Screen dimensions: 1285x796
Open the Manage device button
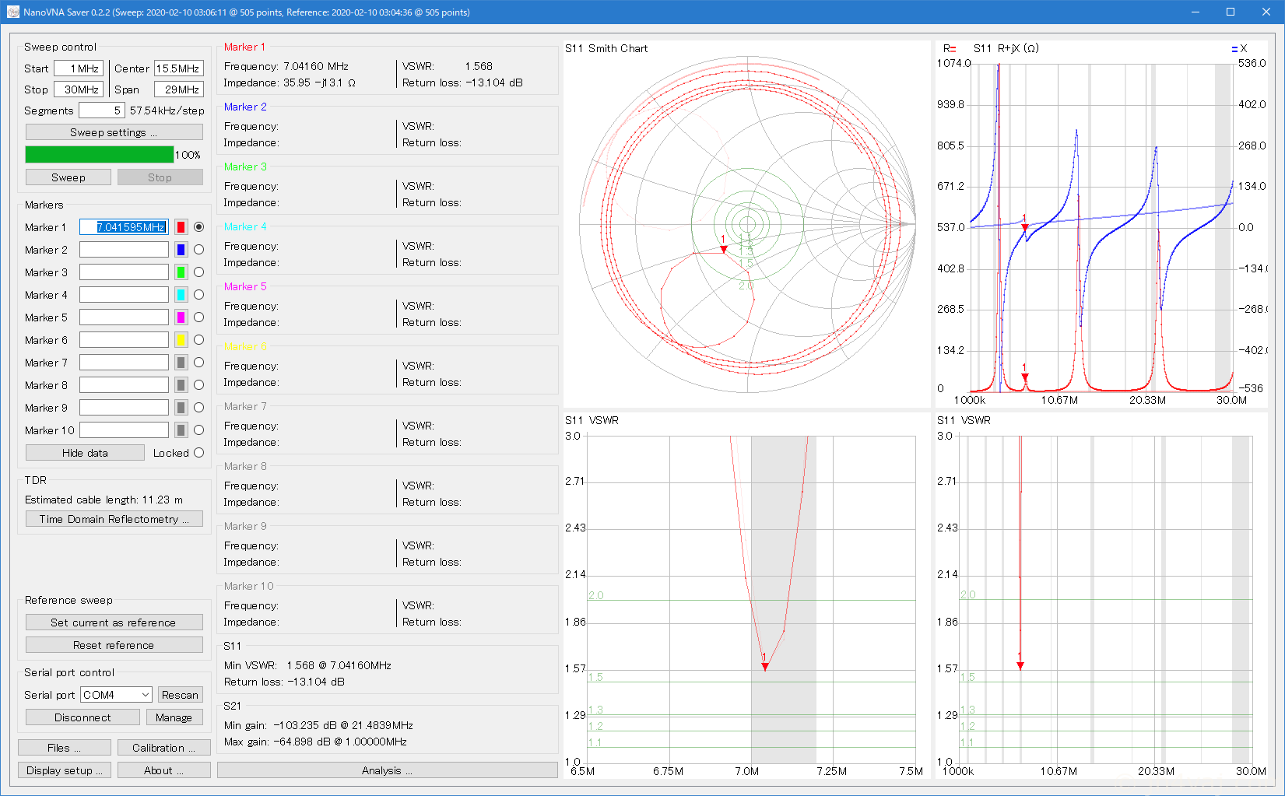click(x=174, y=717)
